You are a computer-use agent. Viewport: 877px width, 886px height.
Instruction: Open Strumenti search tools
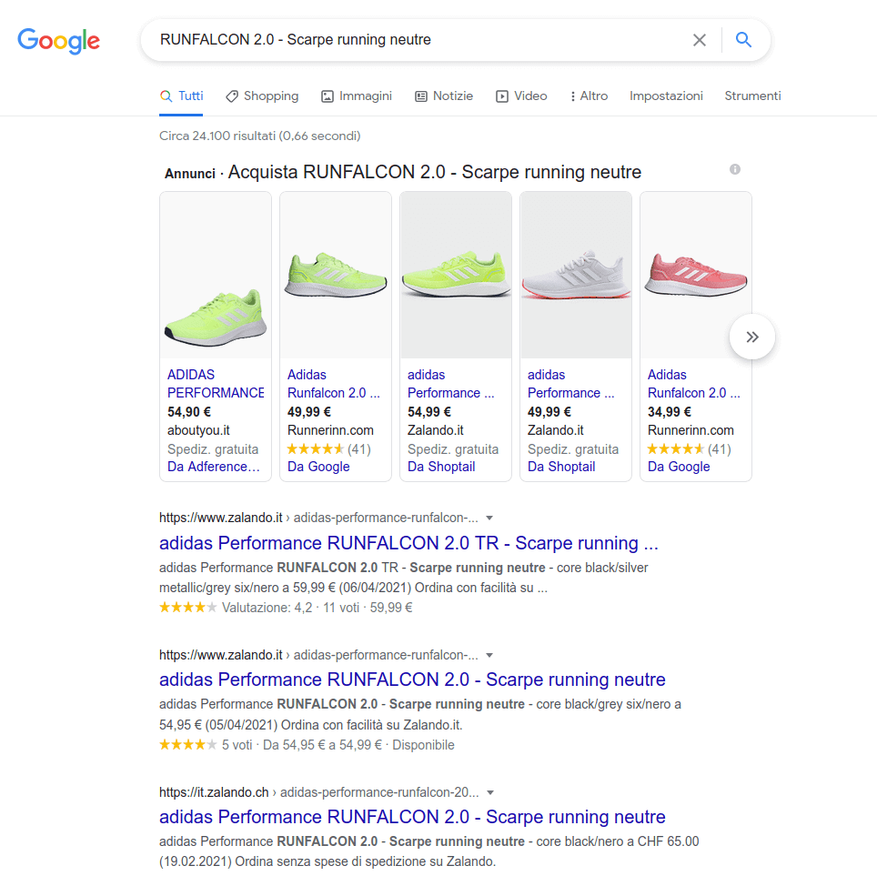tap(752, 96)
